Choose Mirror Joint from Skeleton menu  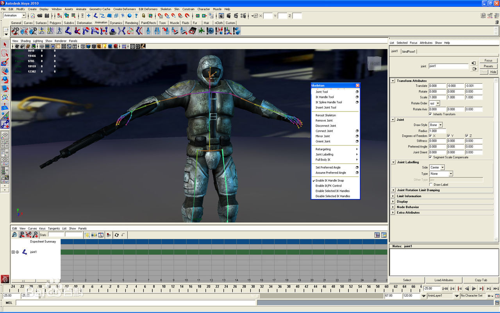click(x=323, y=136)
